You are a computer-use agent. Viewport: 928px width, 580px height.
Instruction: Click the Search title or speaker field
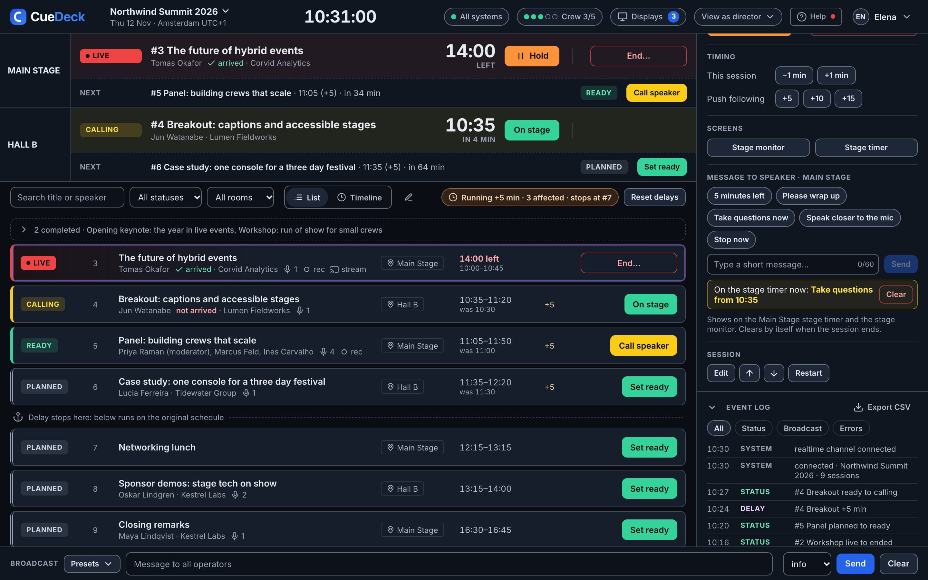pos(67,197)
